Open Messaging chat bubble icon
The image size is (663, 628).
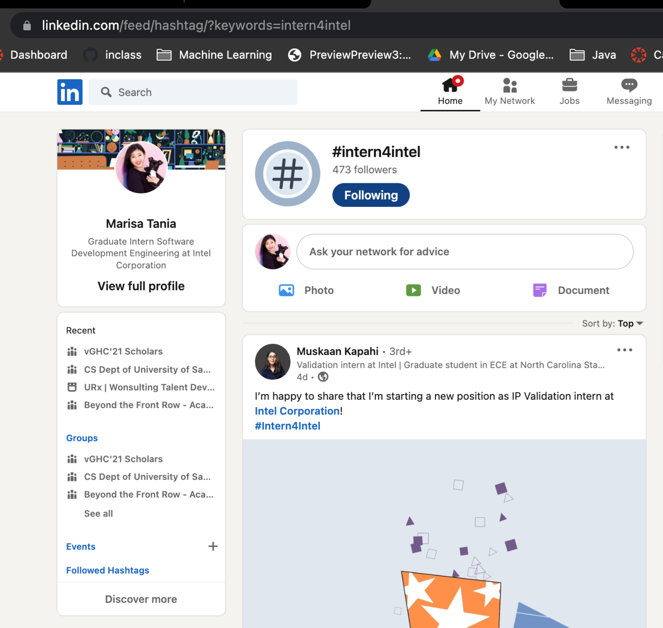pyautogui.click(x=629, y=91)
